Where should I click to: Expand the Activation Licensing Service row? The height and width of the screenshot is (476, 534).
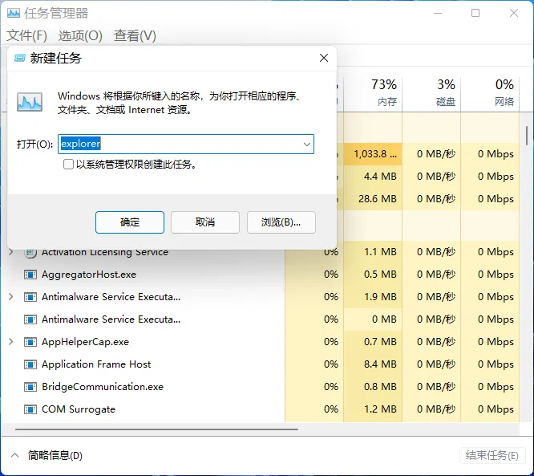click(11, 252)
